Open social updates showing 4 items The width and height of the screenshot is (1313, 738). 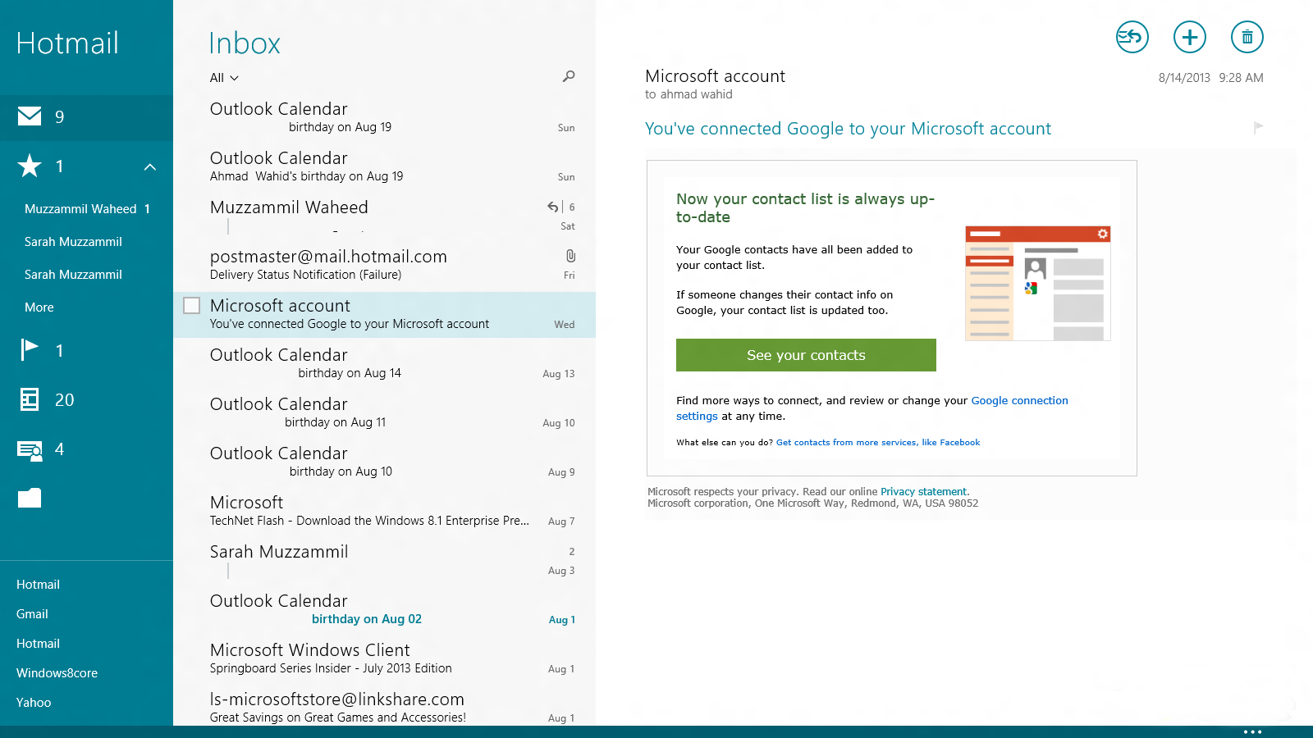coord(30,449)
